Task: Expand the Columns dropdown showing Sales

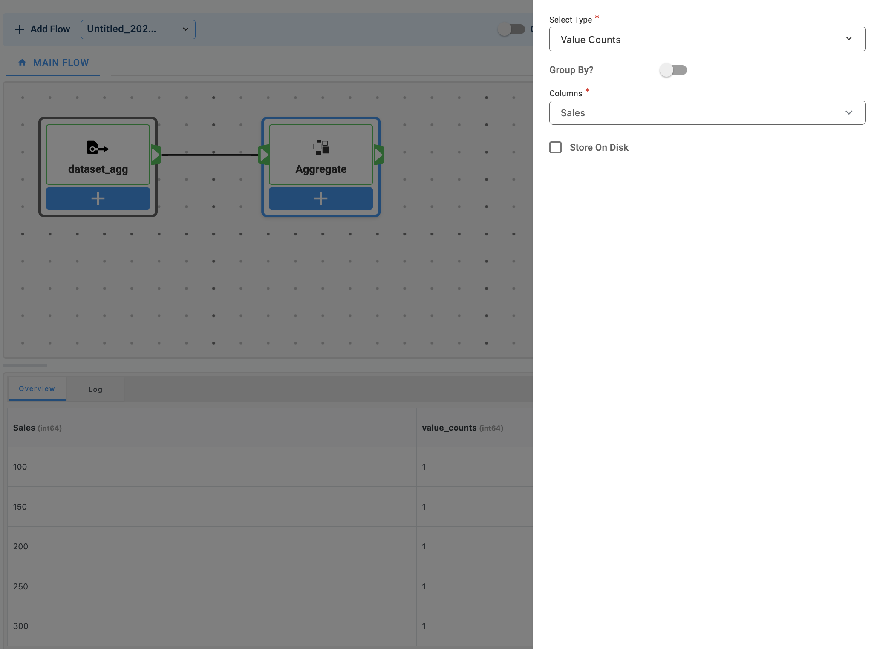Action: click(x=707, y=113)
